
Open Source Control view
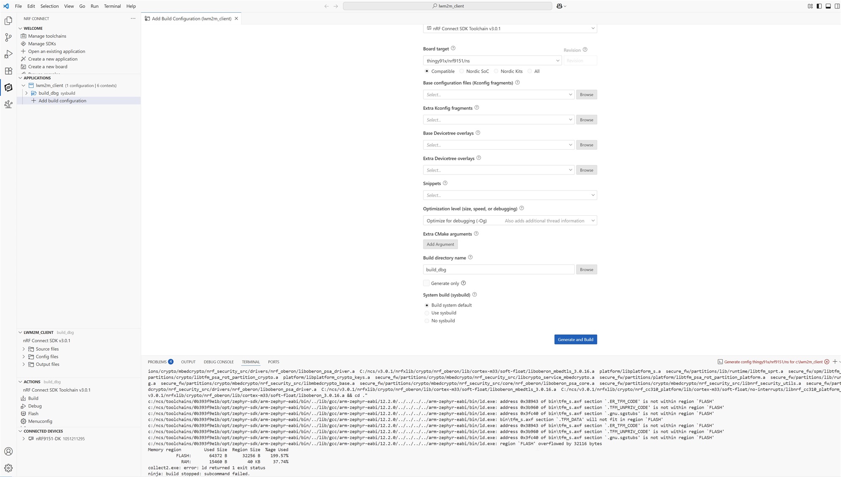8,37
